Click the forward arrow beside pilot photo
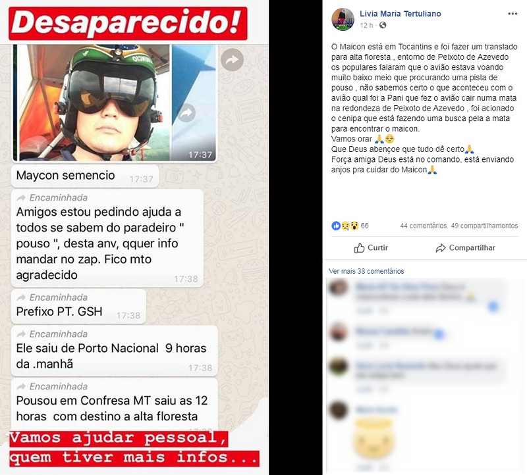 click(232, 60)
